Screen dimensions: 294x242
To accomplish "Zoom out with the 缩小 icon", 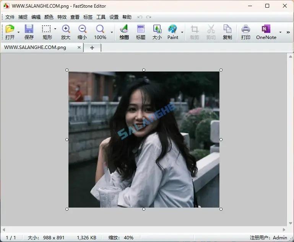I will [x=82, y=32].
